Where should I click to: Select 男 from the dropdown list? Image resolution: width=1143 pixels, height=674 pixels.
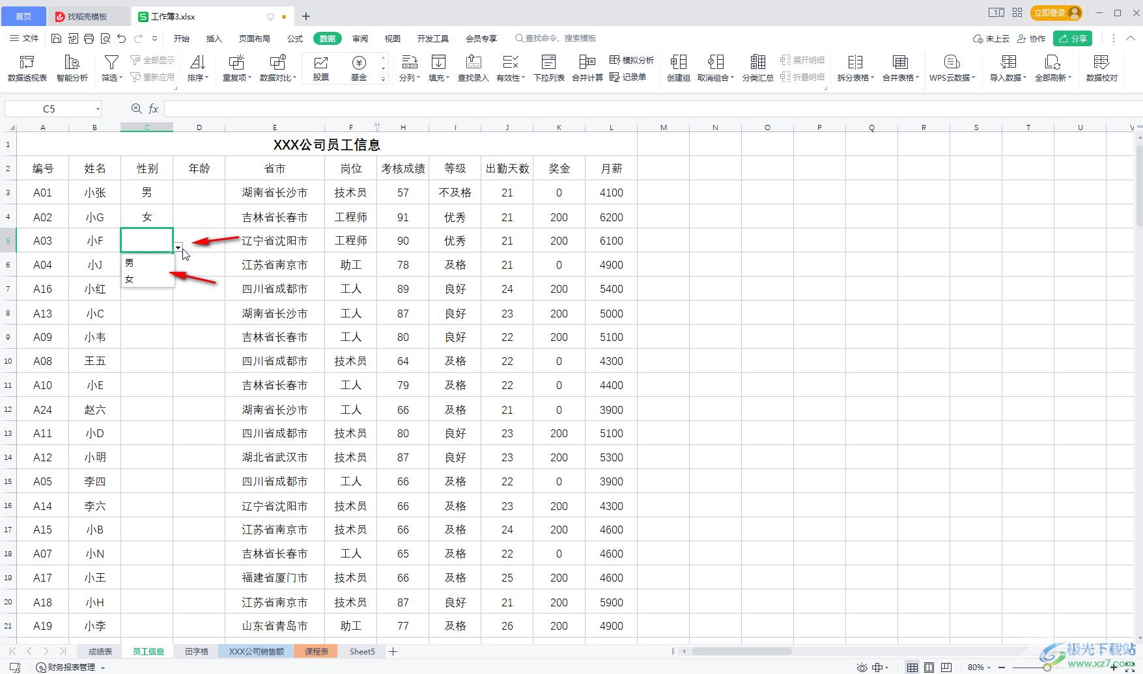tap(148, 263)
